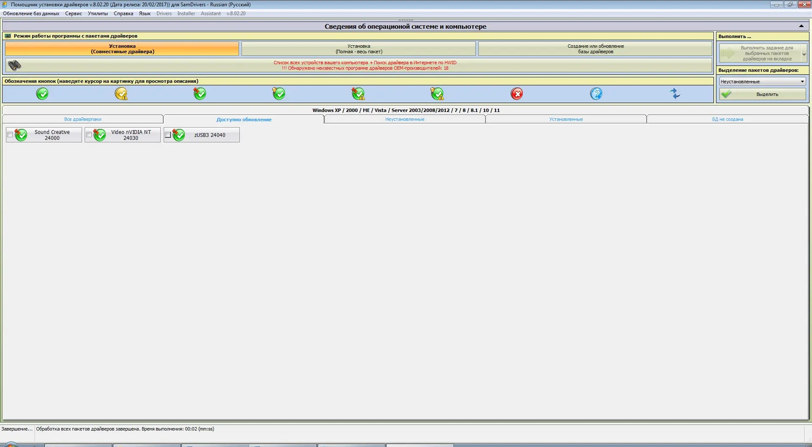
Task: Open the 'Обновление баз данных' menu
Action: point(31,14)
